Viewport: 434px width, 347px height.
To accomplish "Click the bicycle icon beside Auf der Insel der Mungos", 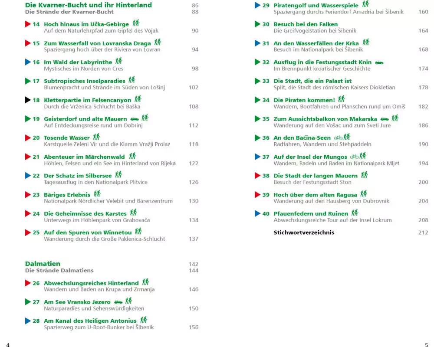I will 354,157.
